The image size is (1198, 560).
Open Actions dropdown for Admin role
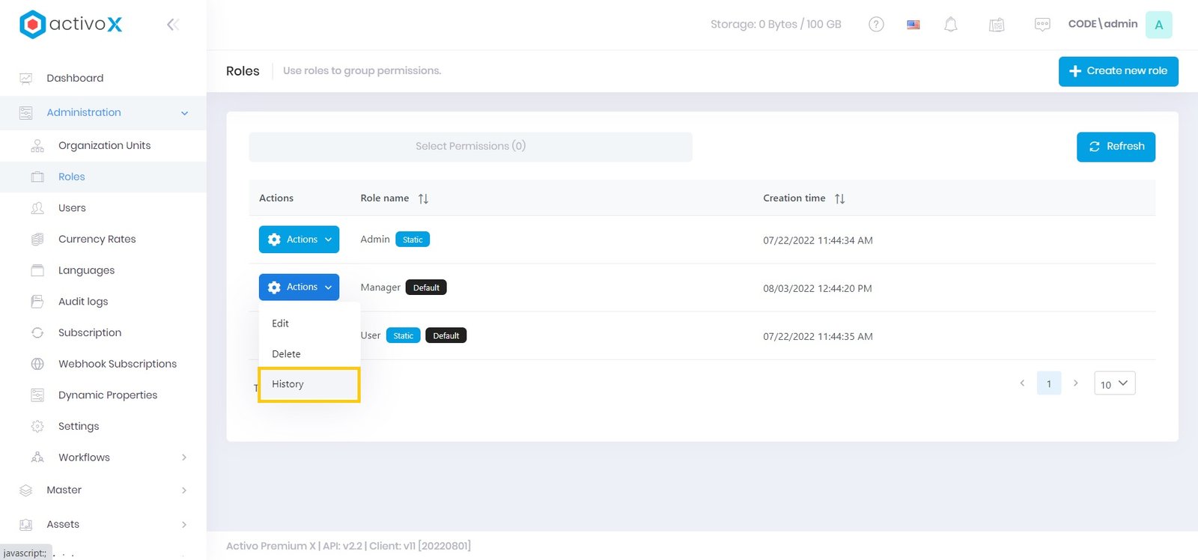pyautogui.click(x=299, y=240)
